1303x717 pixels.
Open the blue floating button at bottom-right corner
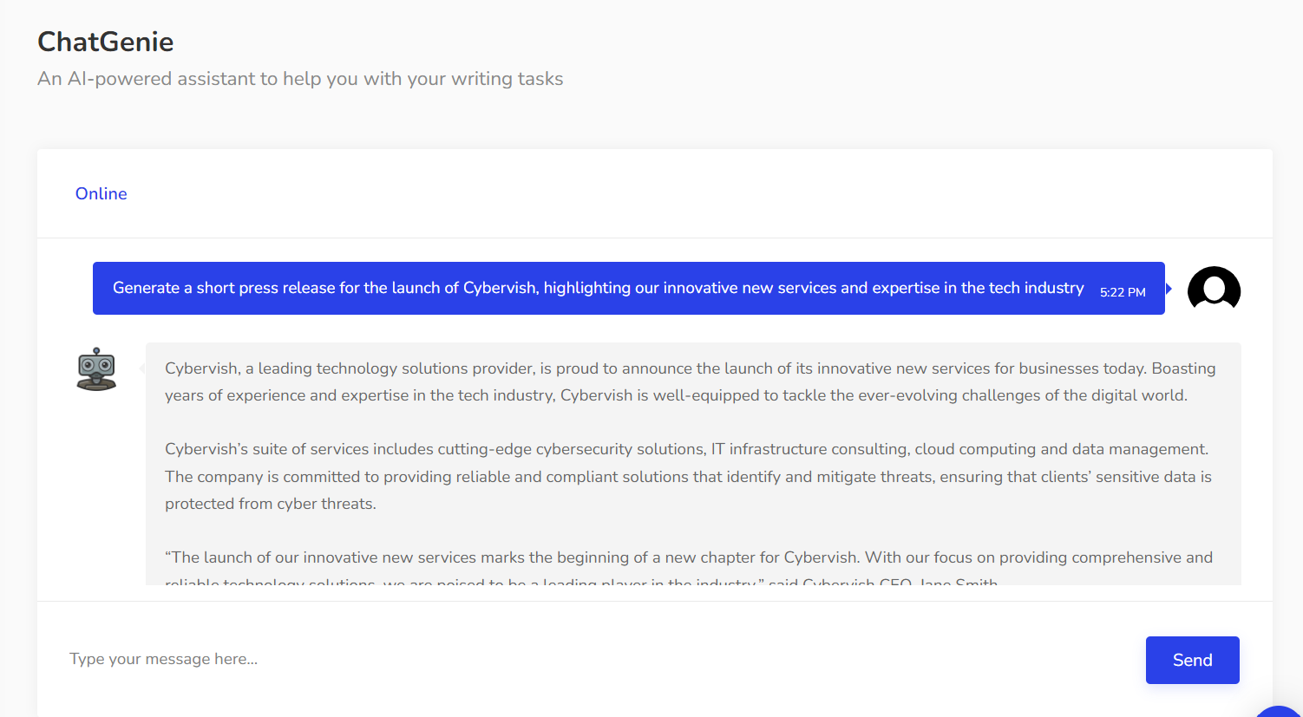(x=1280, y=712)
